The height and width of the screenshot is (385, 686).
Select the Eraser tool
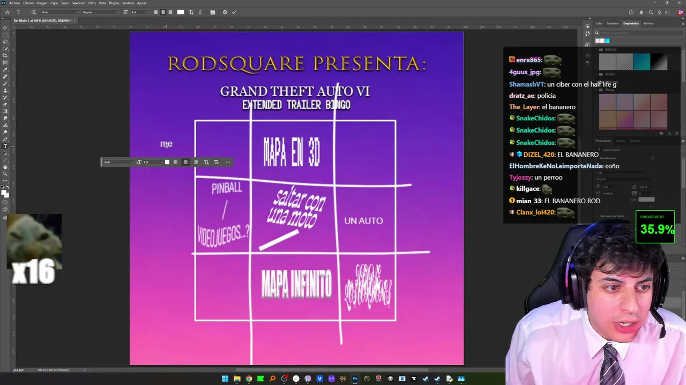(x=5, y=104)
